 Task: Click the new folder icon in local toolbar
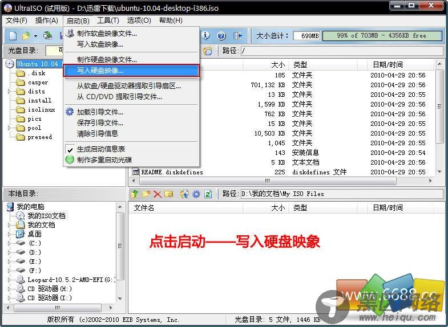(x=146, y=194)
